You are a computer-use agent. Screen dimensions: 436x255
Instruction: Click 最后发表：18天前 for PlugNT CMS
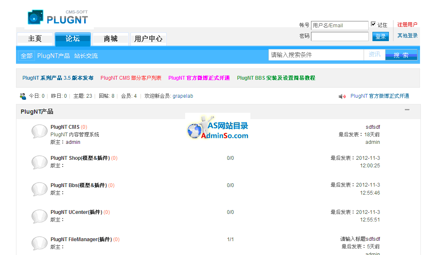(x=359, y=135)
